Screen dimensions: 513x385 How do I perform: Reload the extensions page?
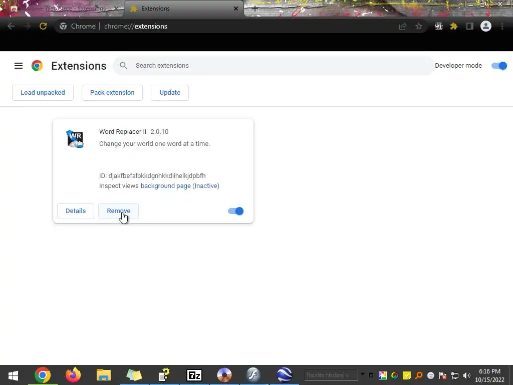tap(43, 26)
